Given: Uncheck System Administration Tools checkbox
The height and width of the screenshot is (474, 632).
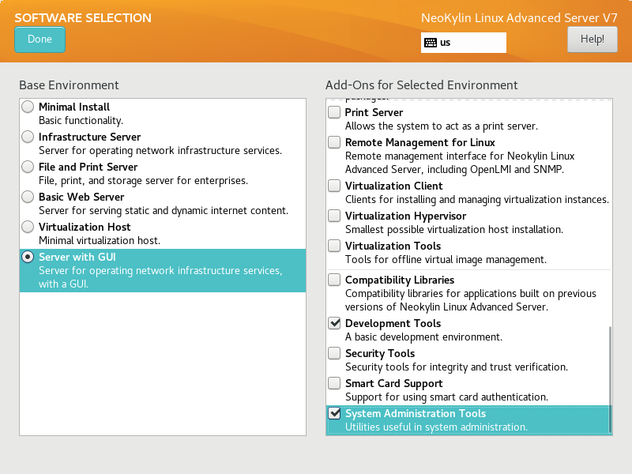Looking at the screenshot, I should tap(334, 413).
